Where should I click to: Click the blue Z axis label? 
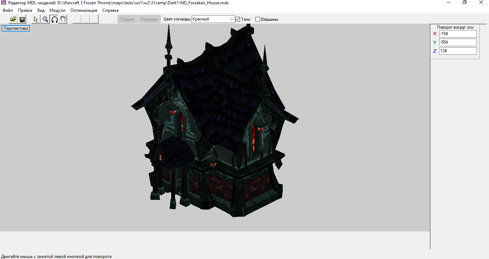pyautogui.click(x=435, y=51)
